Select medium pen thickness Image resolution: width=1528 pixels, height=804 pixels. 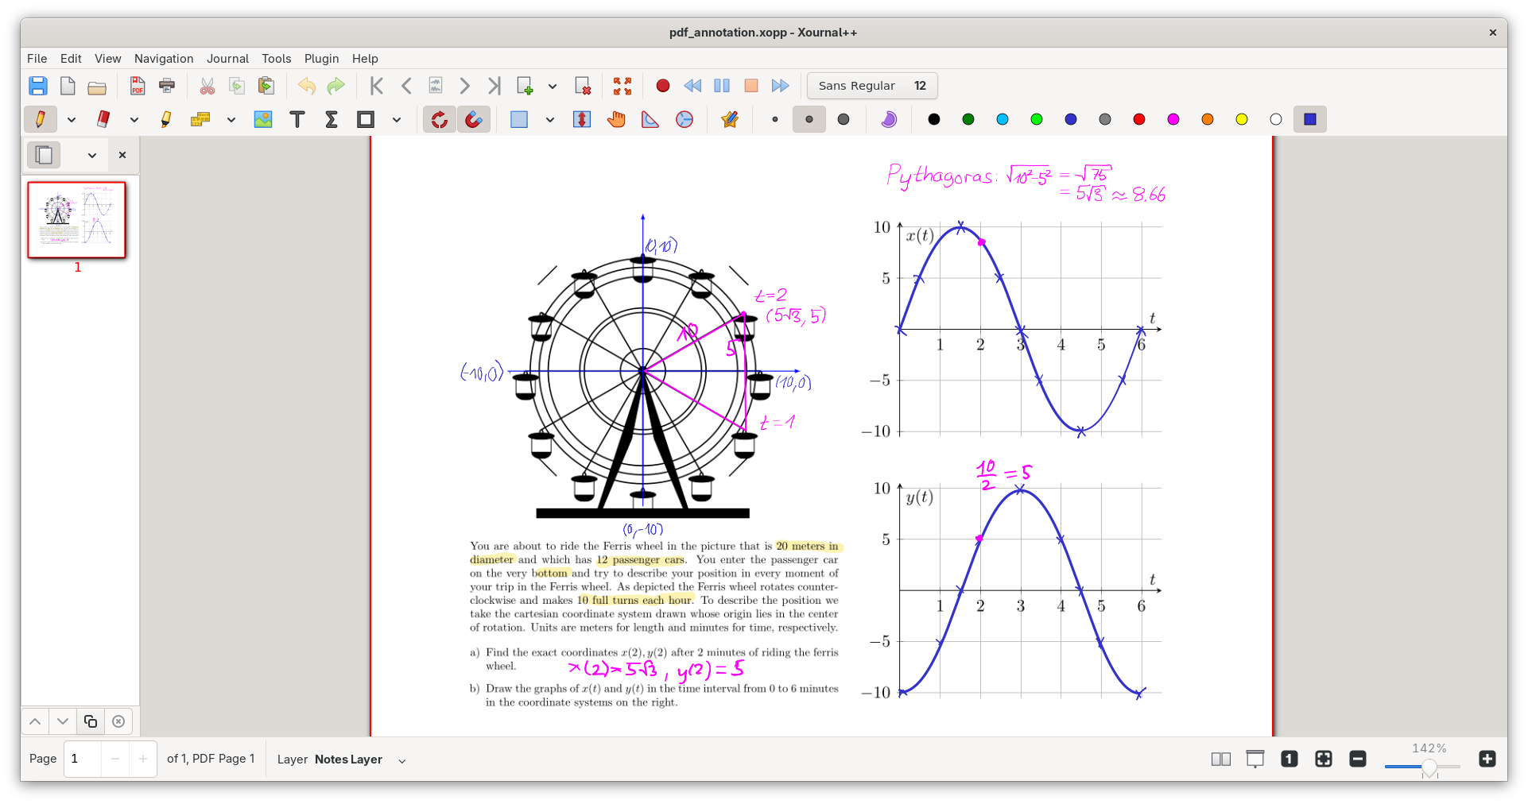point(809,119)
